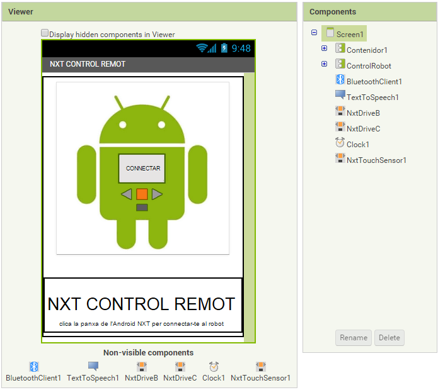
Task: Click the Clock1 alarm clock icon in tree
Action: [340, 142]
